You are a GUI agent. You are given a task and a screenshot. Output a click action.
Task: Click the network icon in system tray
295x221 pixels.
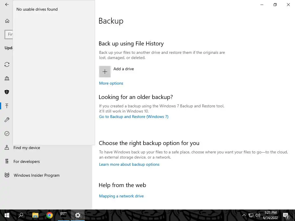[251, 215]
